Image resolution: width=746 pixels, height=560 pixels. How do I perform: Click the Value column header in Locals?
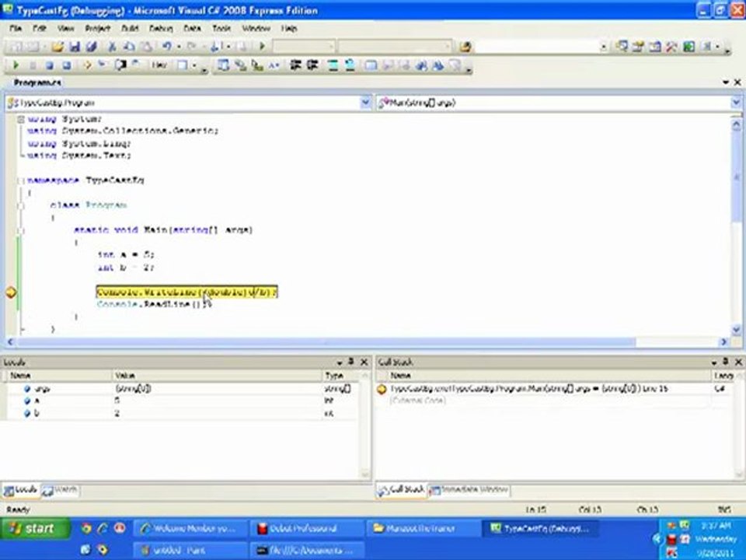218,376
